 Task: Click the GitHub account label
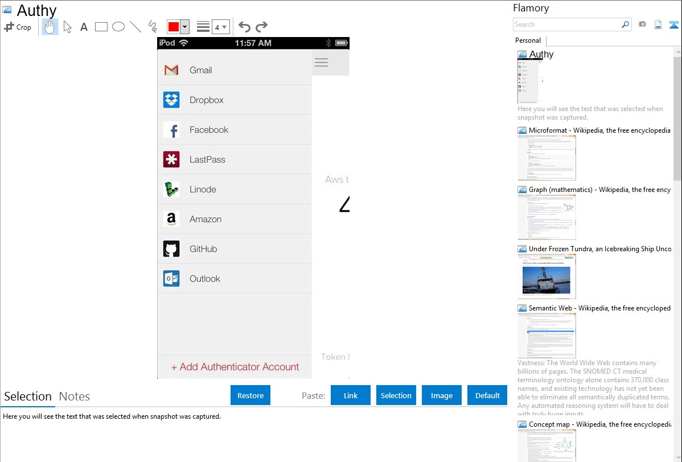tap(203, 249)
